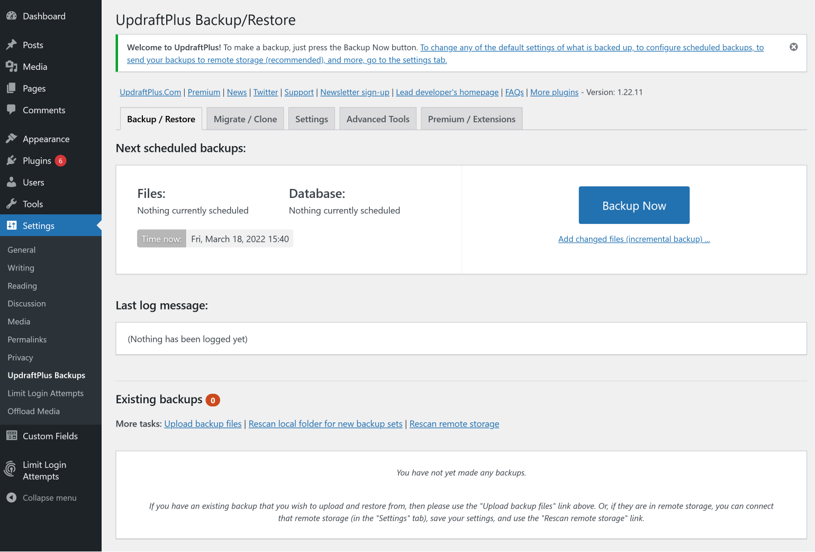815x552 pixels.
Task: Open the Newsletter sign-up link
Action: [355, 92]
